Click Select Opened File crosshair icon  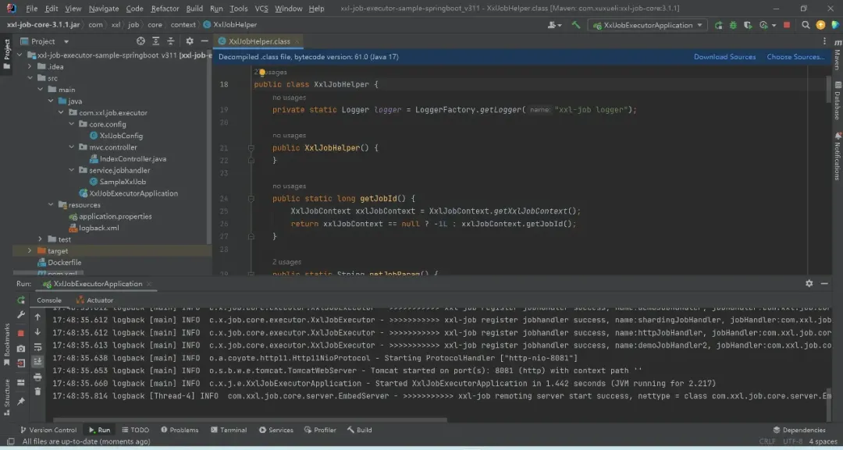pyautogui.click(x=140, y=41)
